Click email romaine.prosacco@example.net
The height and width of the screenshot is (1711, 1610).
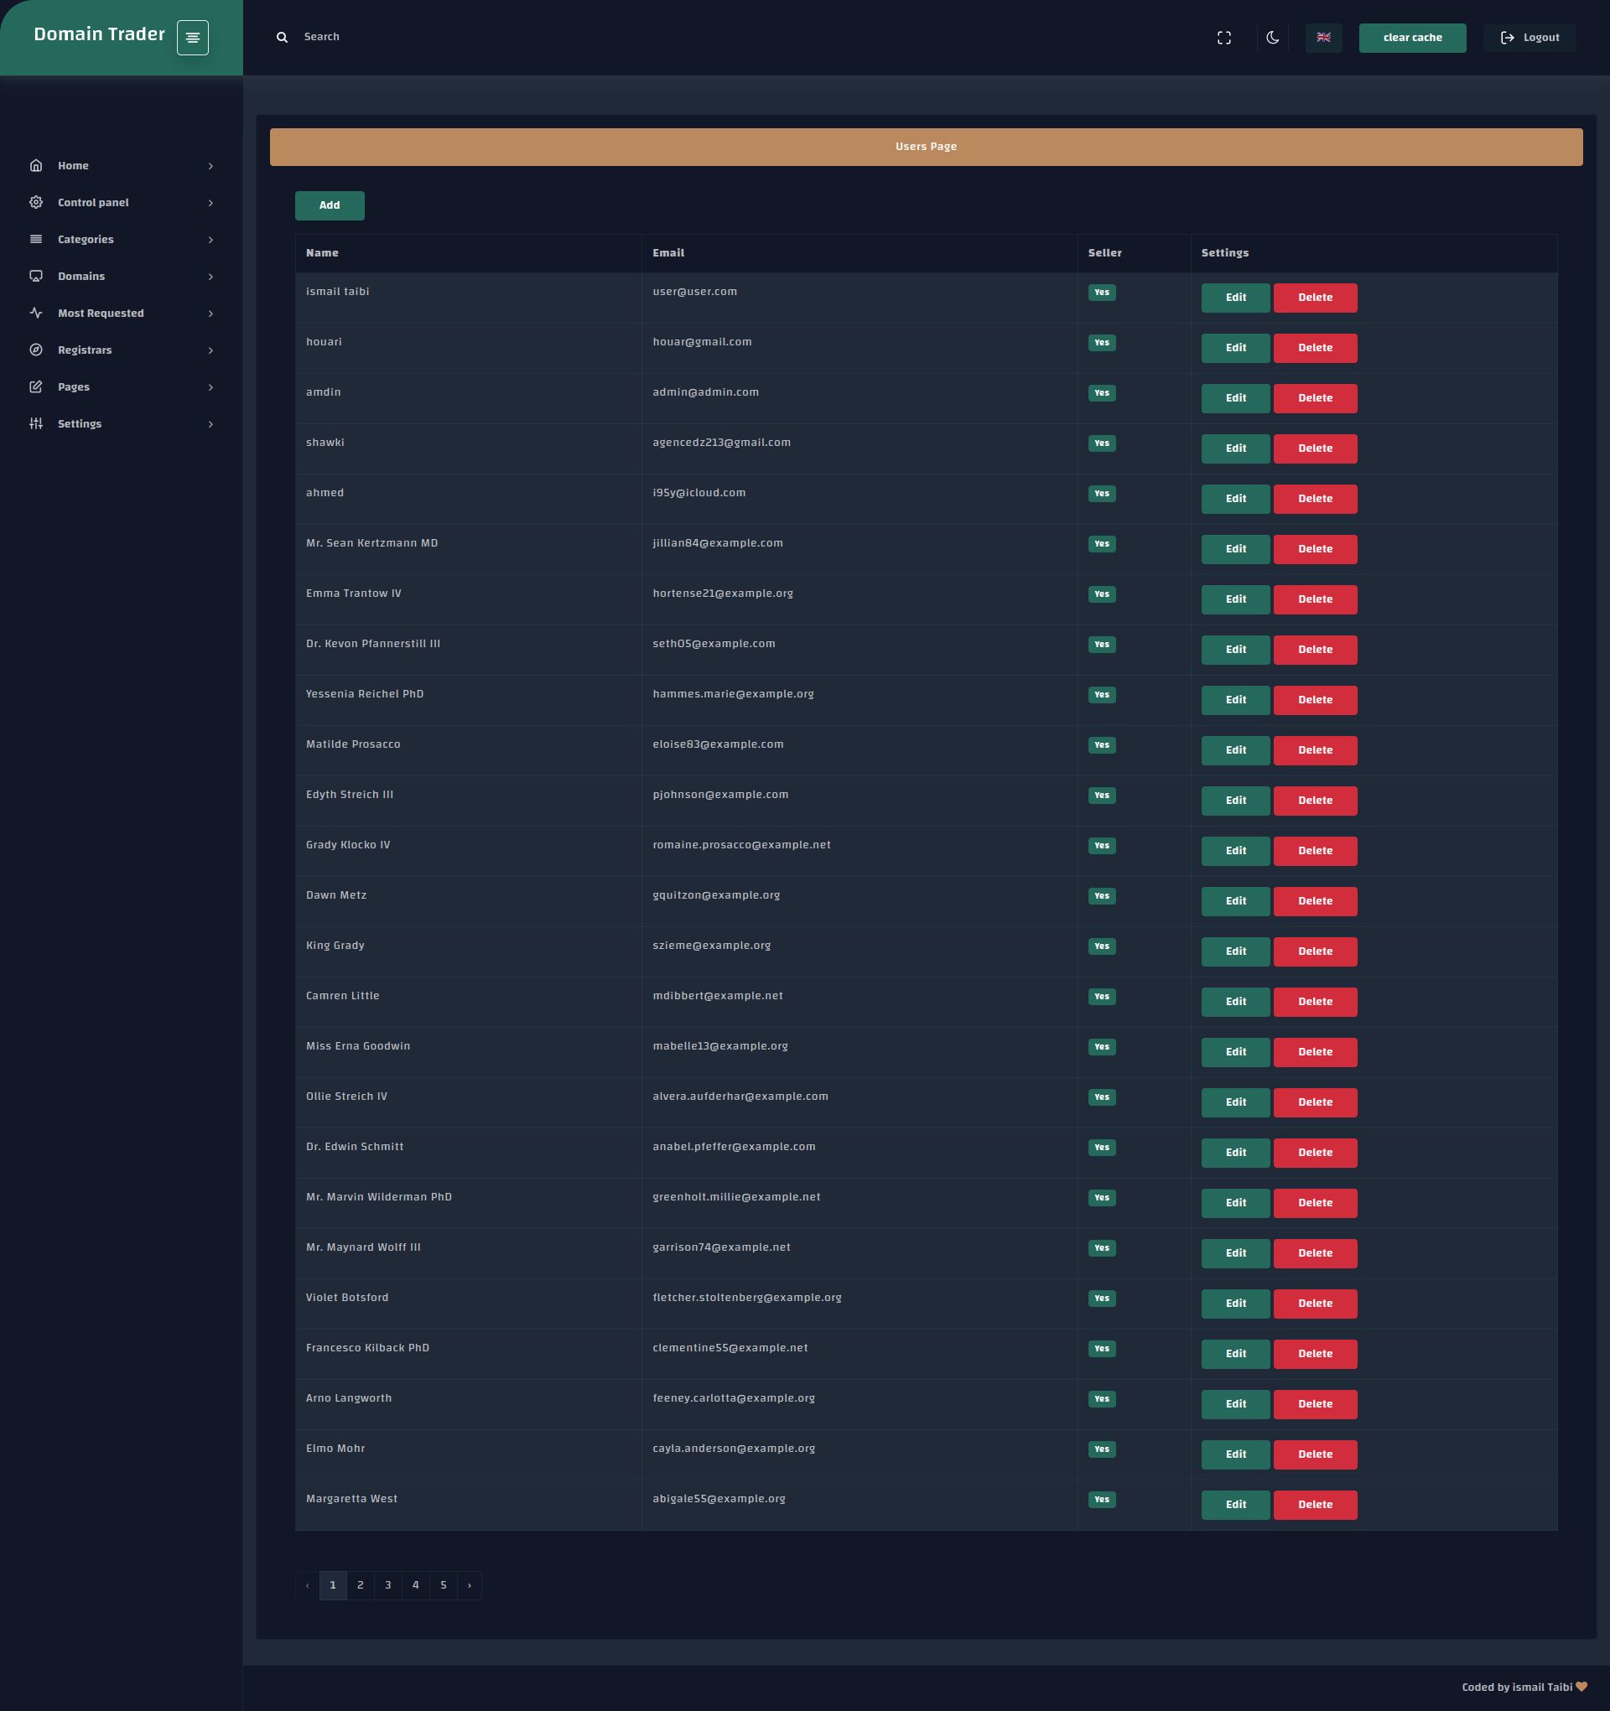(x=741, y=845)
